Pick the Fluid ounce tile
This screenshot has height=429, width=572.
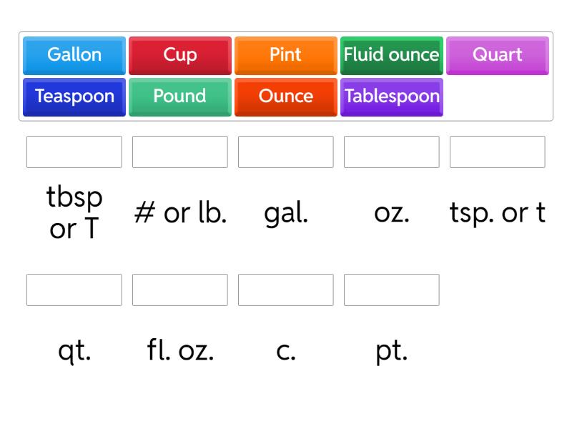tap(391, 55)
